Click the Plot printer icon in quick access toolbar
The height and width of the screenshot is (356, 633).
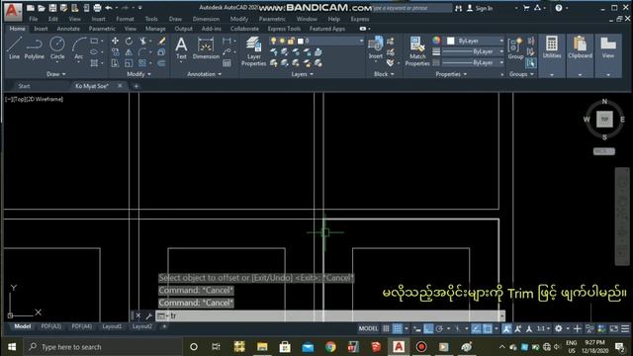[x=97, y=8]
